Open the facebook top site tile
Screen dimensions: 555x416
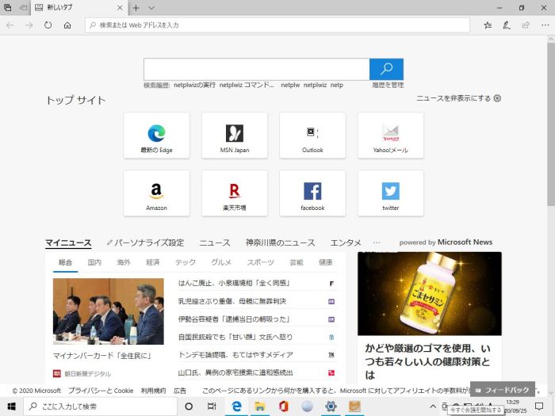pyautogui.click(x=312, y=193)
